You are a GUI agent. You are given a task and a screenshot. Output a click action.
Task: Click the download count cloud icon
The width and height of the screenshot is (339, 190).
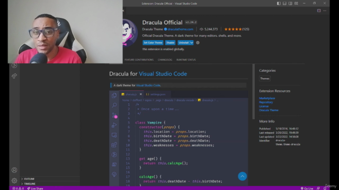pos(201,30)
